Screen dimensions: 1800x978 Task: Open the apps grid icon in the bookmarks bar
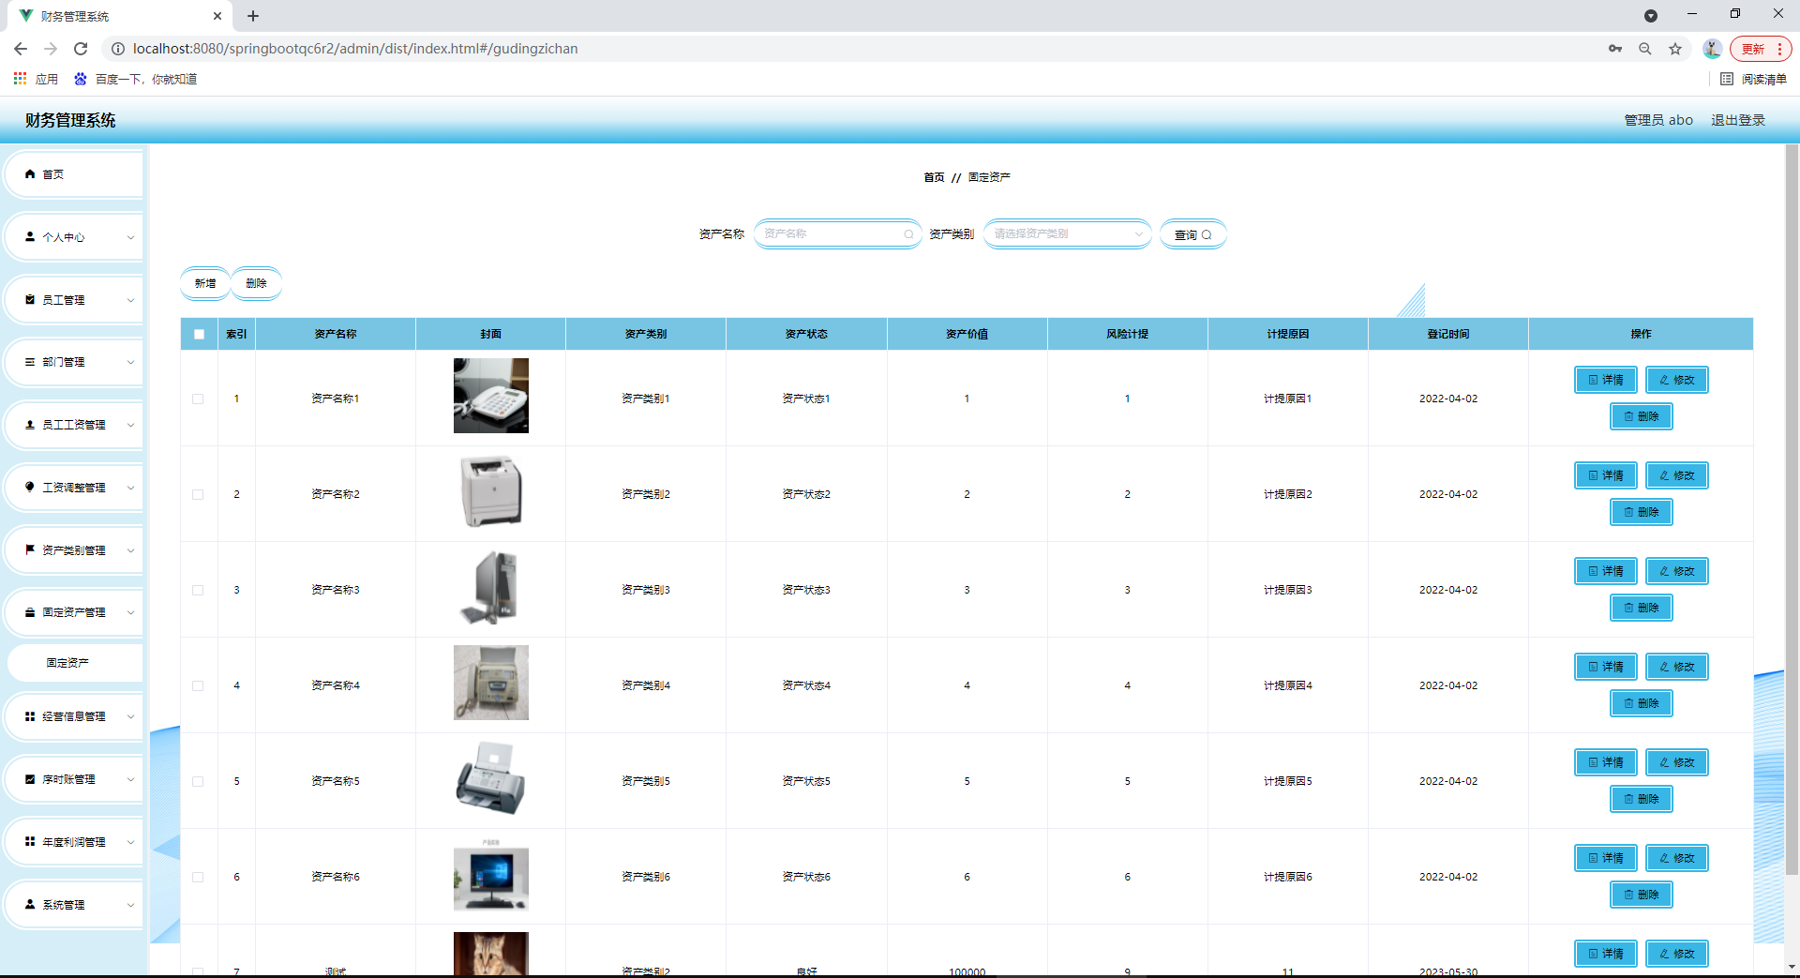coord(20,79)
